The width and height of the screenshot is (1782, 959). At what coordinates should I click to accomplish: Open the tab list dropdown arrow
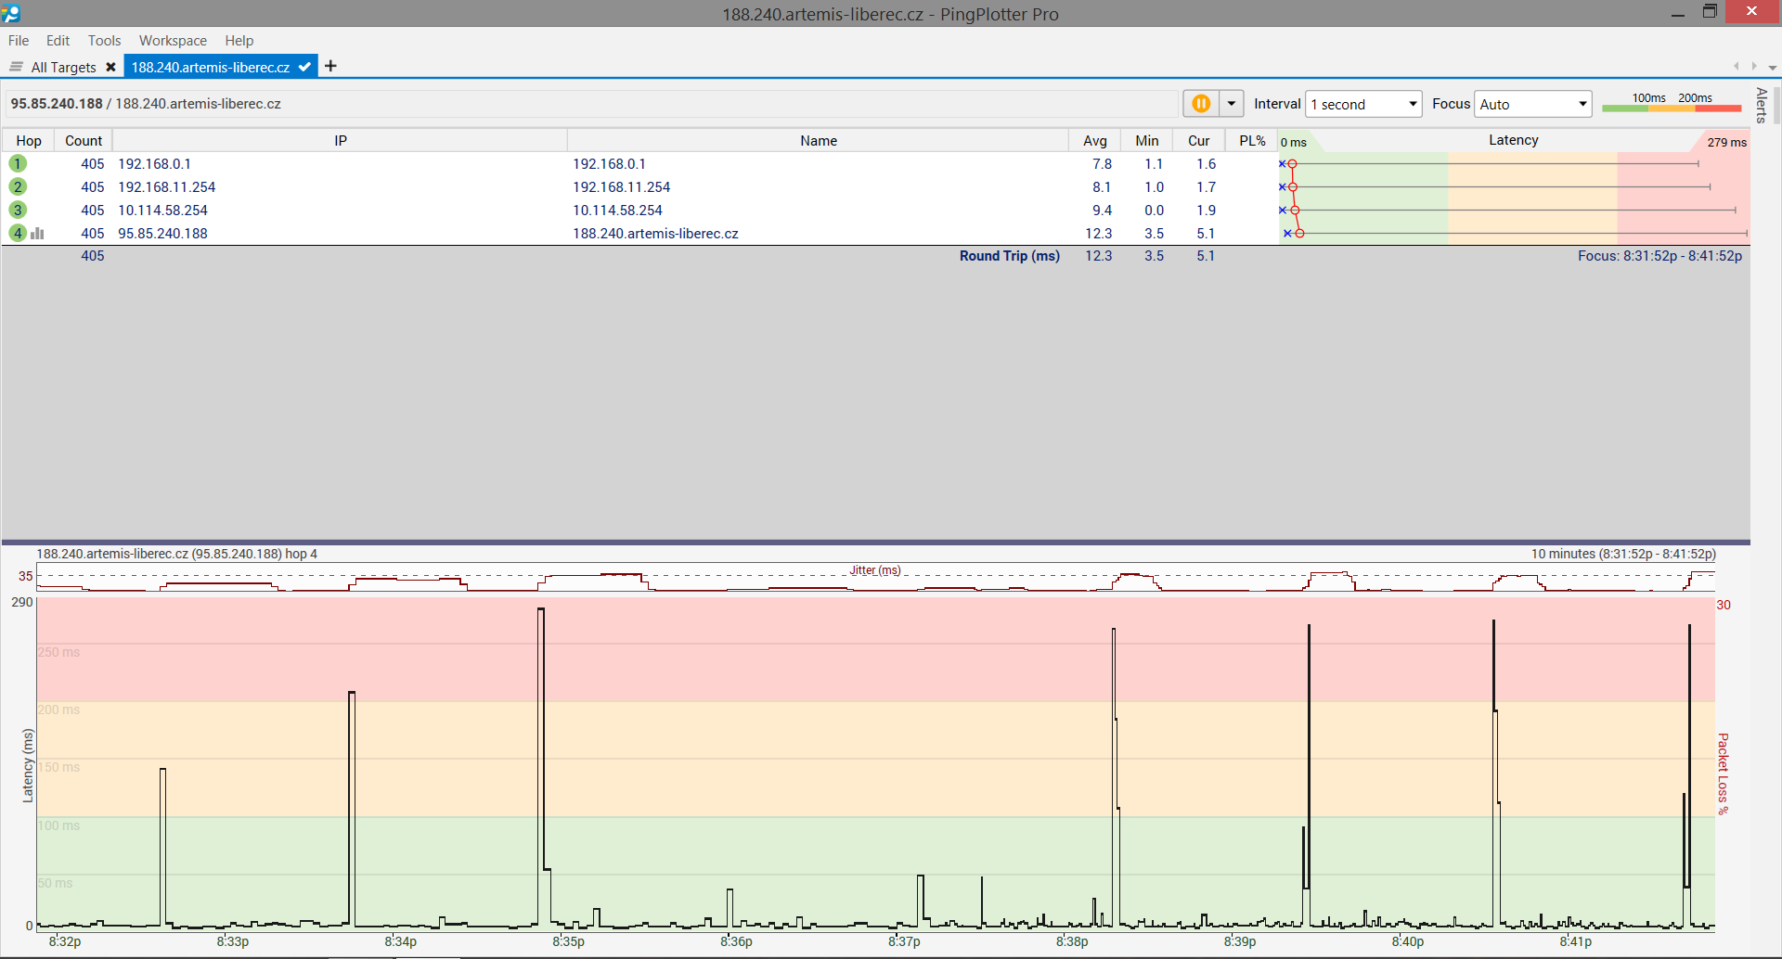point(1772,68)
